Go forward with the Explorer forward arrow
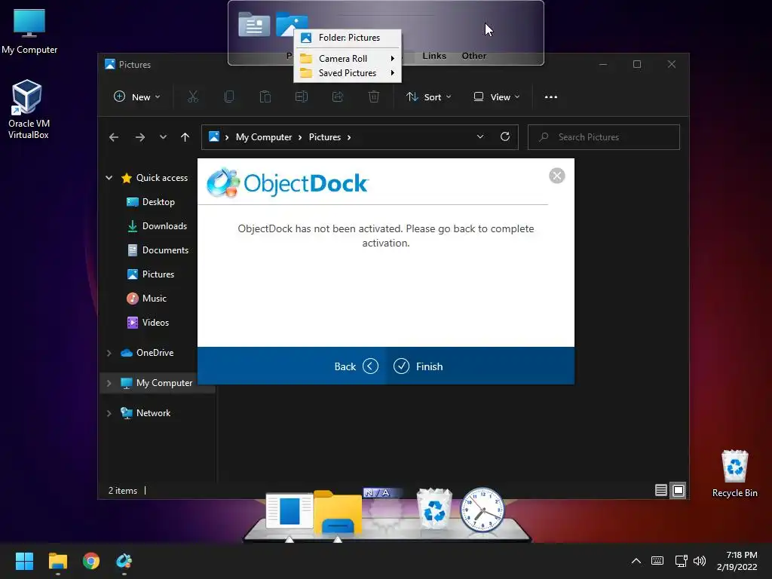Screen dimensions: 772x579 tap(139, 137)
